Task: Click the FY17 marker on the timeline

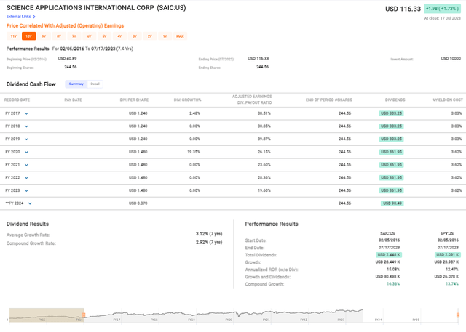Action: 116,320
